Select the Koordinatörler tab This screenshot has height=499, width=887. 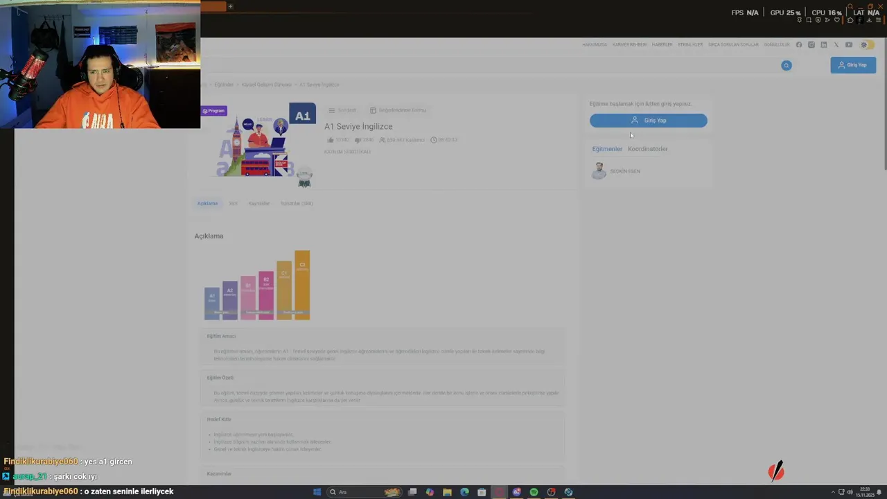[x=648, y=149]
